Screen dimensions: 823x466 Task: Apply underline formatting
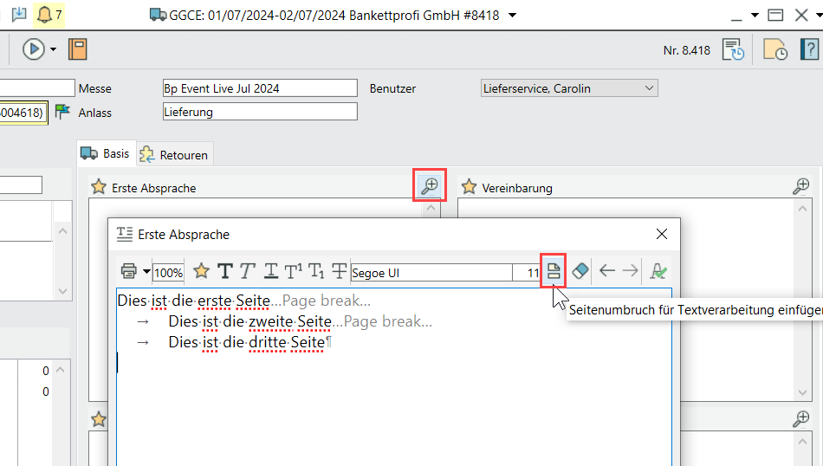coord(271,271)
